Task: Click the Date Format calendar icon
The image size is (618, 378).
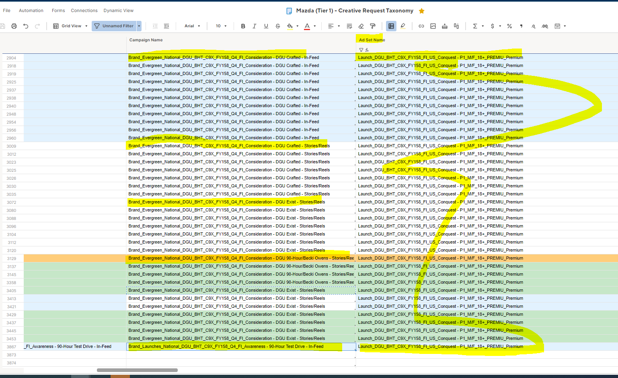Action: pyautogui.click(x=557, y=26)
